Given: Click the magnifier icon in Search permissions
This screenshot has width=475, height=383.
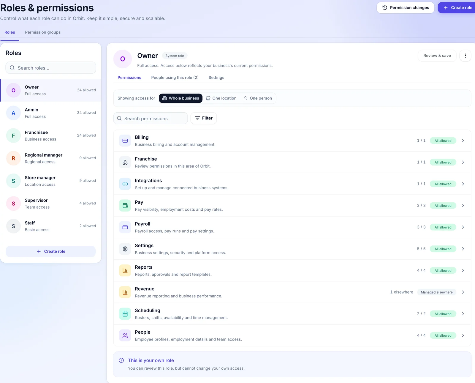Looking at the screenshot, I should (119, 118).
